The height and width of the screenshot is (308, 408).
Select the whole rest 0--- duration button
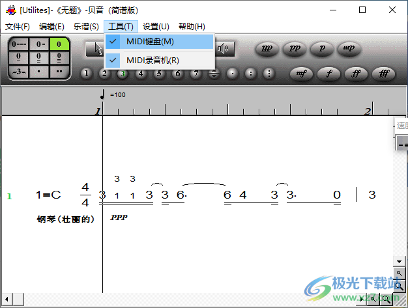[x=19, y=44]
